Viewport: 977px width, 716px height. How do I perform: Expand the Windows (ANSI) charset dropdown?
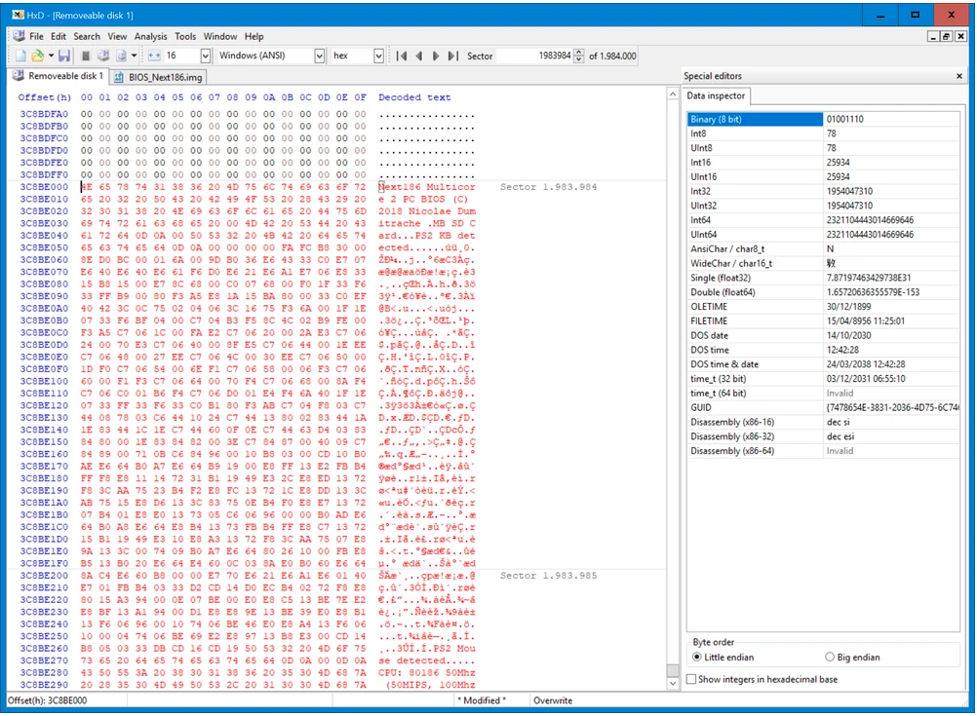tap(319, 57)
